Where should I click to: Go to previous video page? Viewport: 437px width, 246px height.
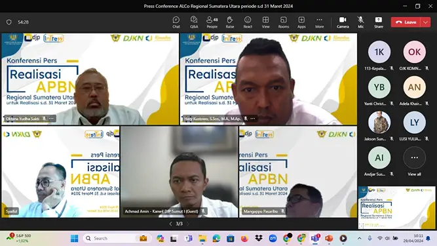[x=170, y=224]
